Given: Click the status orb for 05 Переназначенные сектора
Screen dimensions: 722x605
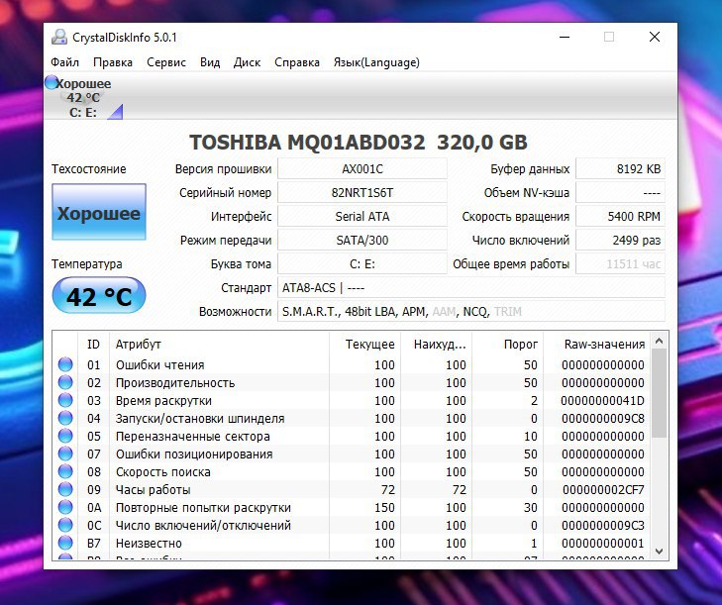Looking at the screenshot, I should pyautogui.click(x=65, y=436).
